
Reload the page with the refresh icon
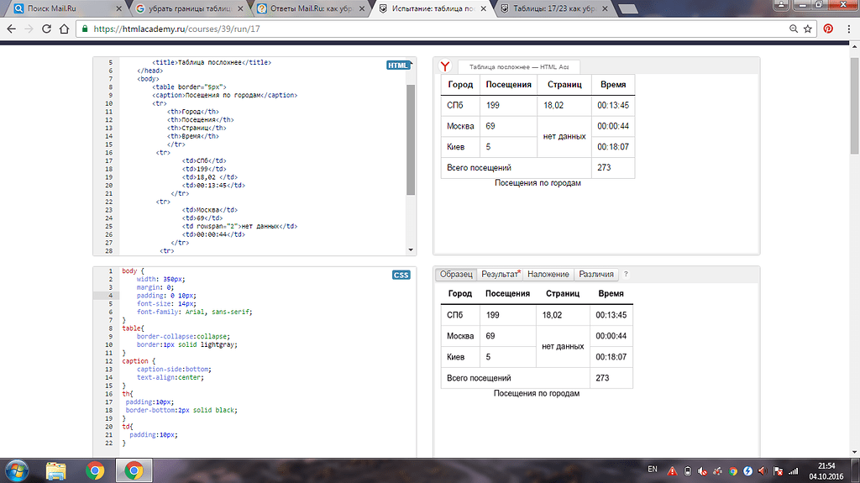[x=47, y=28]
